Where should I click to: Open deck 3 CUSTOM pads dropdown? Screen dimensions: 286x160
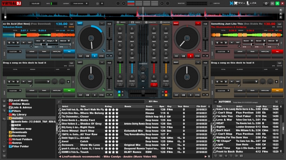pos(14,91)
